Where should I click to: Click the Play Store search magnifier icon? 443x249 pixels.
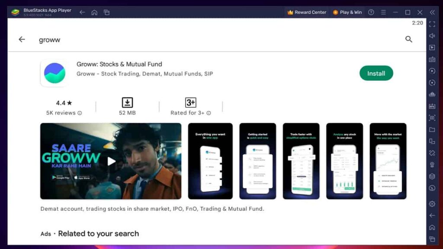[409, 39]
